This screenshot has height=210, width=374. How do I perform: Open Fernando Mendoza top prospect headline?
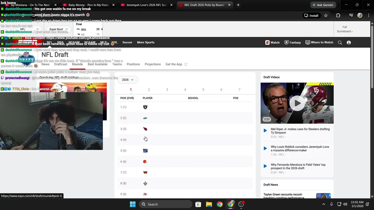click(298, 166)
